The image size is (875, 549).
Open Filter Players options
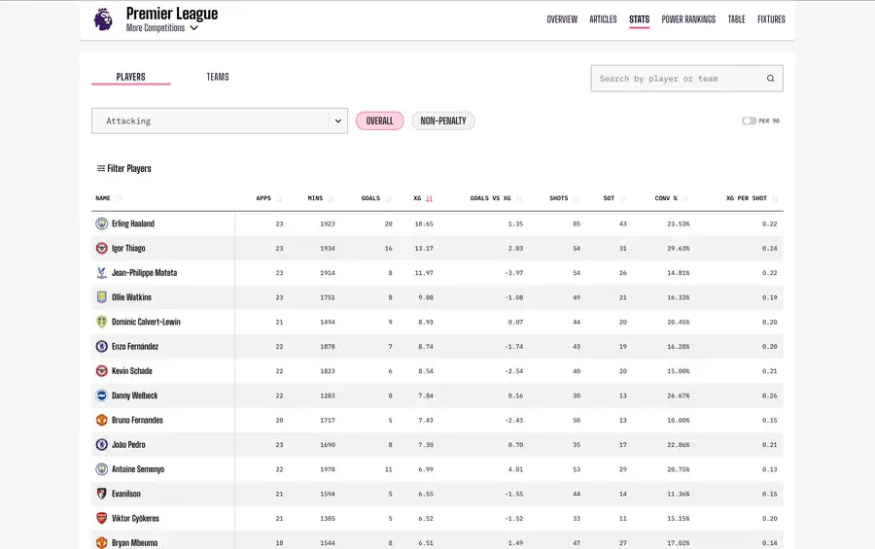(x=123, y=168)
